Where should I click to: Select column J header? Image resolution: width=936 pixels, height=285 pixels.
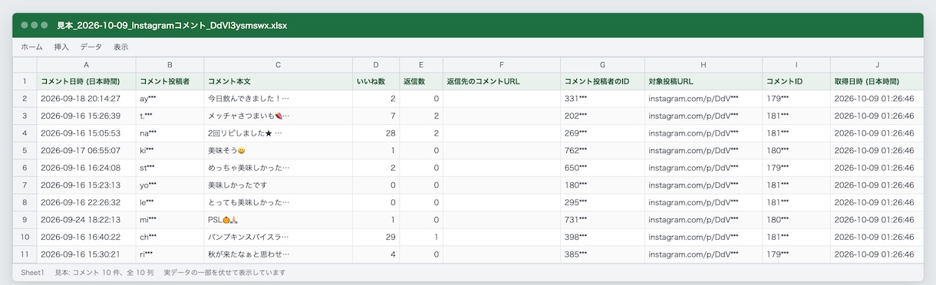click(x=876, y=65)
